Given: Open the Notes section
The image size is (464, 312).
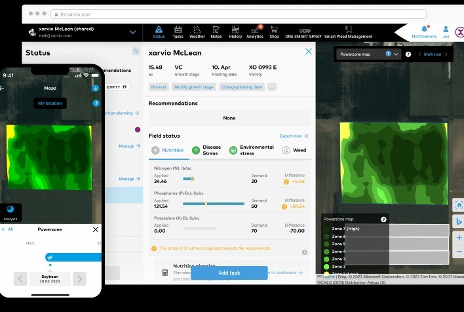Looking at the screenshot, I should pyautogui.click(x=216, y=32).
